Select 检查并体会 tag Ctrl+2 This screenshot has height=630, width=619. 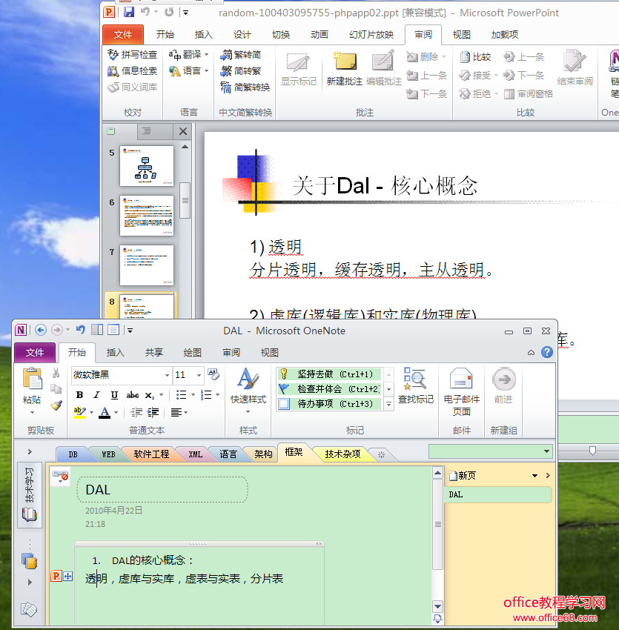pyautogui.click(x=329, y=389)
